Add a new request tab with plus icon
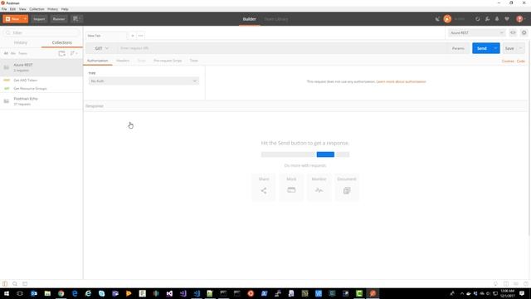The height and width of the screenshot is (299, 531). pyautogui.click(x=133, y=36)
